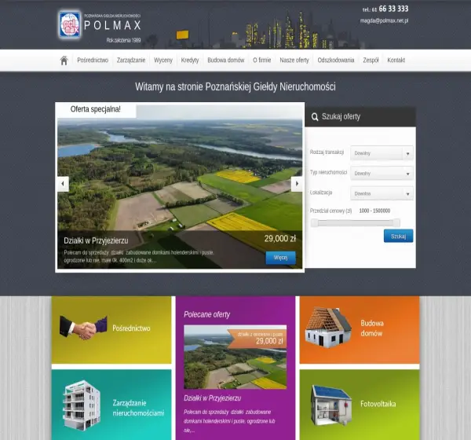Click the Szukaj oferty panel header
The height and width of the screenshot is (440, 471).
point(360,117)
